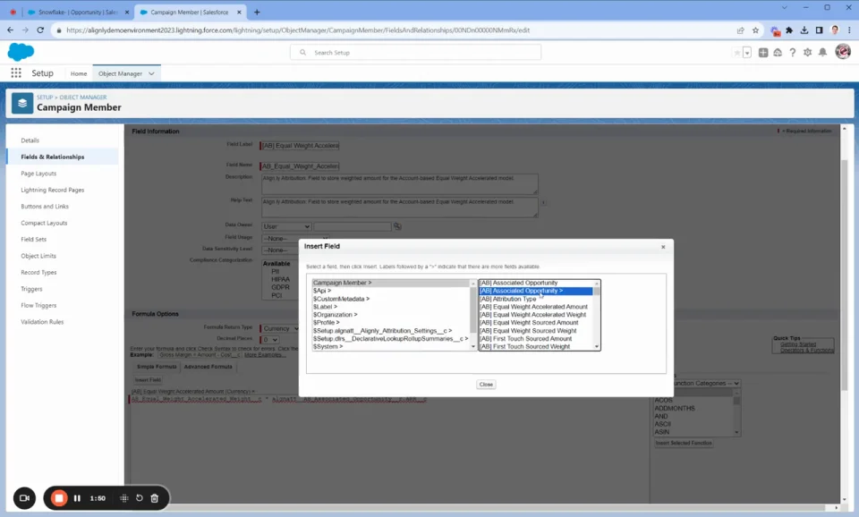
Task: Delete the recording with the trash icon
Action: coord(155,498)
